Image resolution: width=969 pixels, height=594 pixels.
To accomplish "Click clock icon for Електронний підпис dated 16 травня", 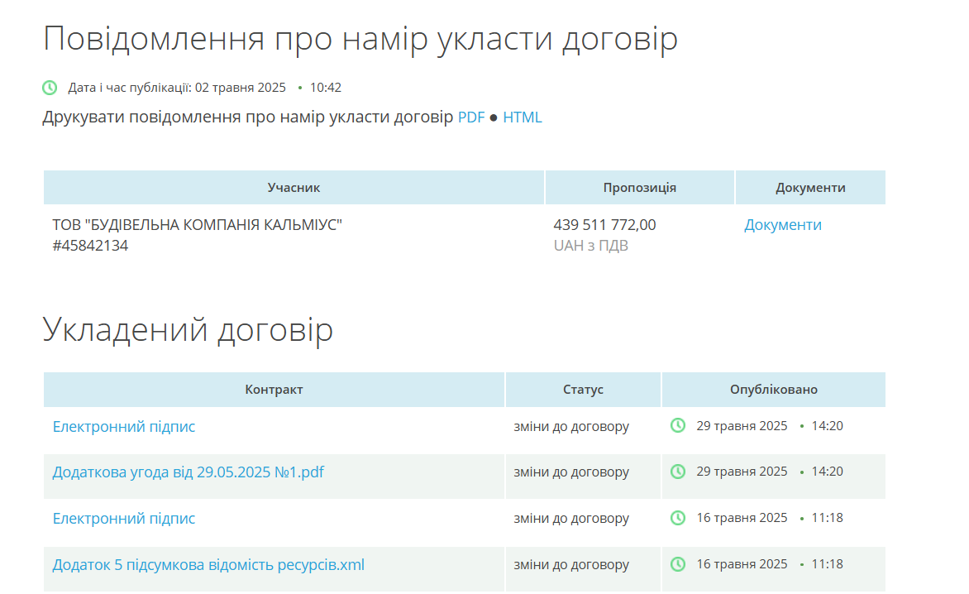I will [x=678, y=518].
